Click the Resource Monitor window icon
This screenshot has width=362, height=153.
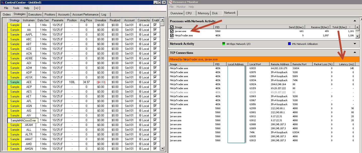[x=170, y=2]
